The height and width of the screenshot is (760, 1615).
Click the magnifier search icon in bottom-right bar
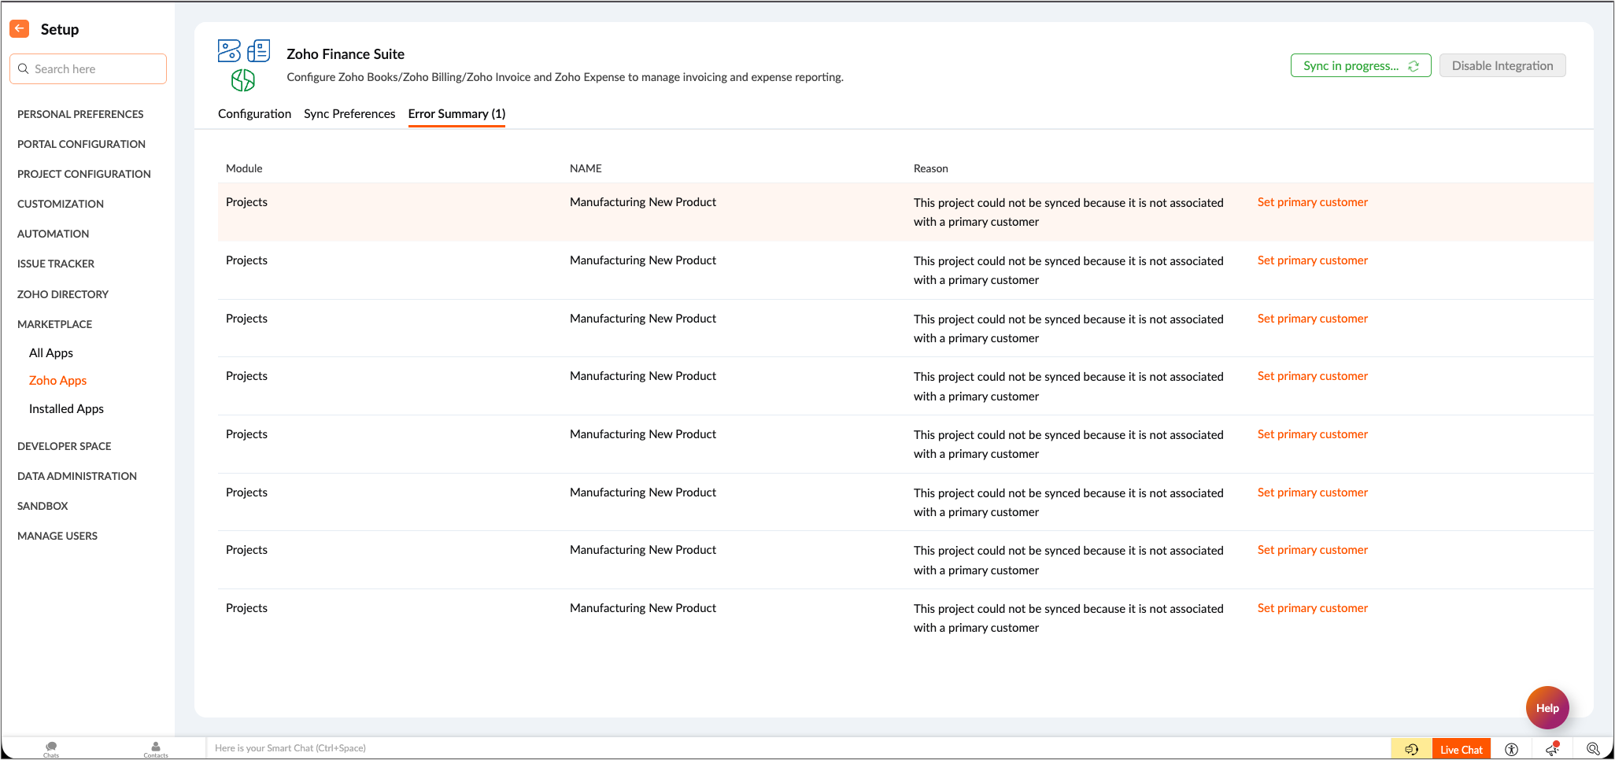(1593, 749)
